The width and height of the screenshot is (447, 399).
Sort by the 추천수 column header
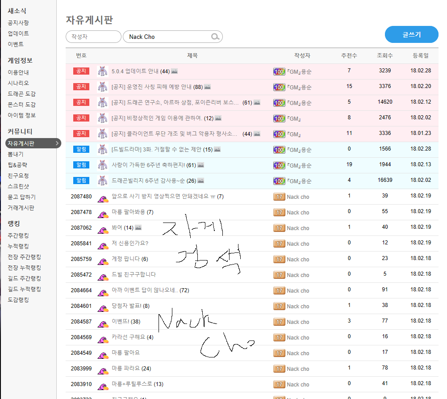[x=349, y=56]
